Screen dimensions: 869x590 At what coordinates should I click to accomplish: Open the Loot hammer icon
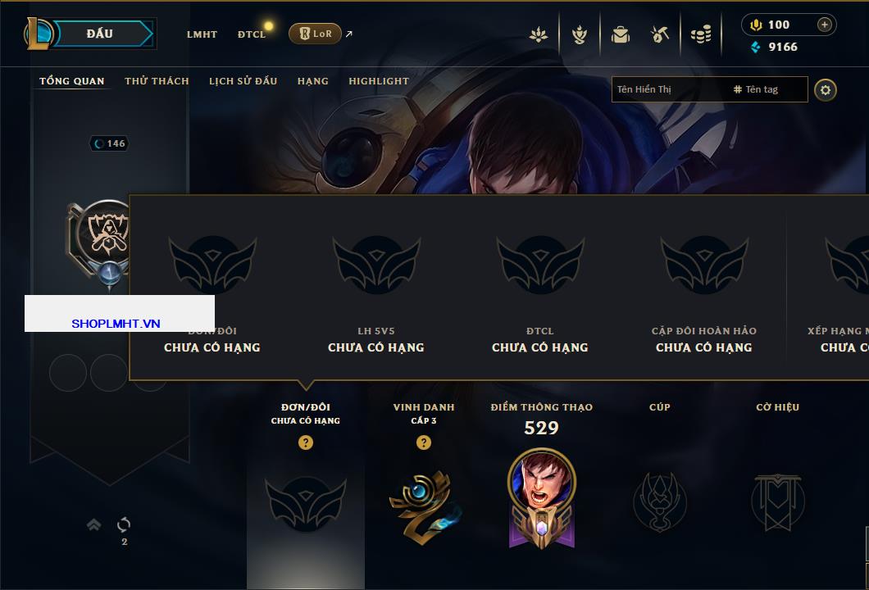(659, 34)
